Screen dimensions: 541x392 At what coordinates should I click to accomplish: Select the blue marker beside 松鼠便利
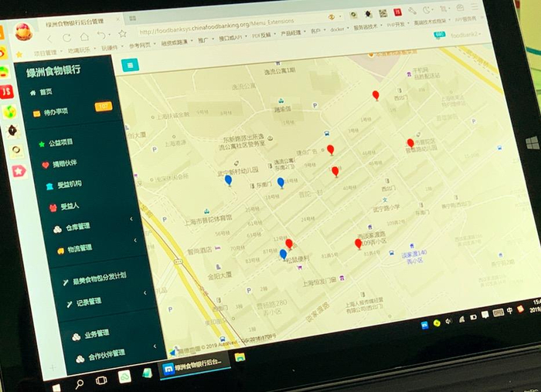(284, 254)
